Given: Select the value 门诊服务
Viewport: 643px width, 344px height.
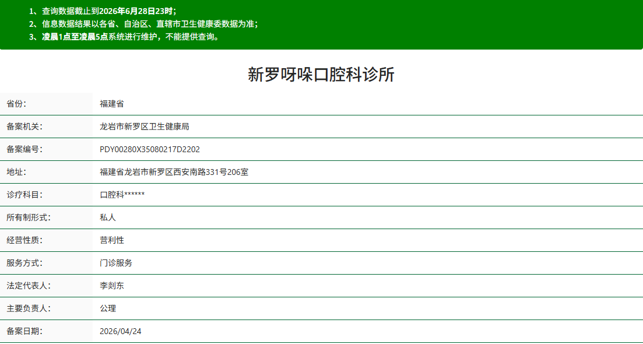Looking at the screenshot, I should pyautogui.click(x=116, y=263).
